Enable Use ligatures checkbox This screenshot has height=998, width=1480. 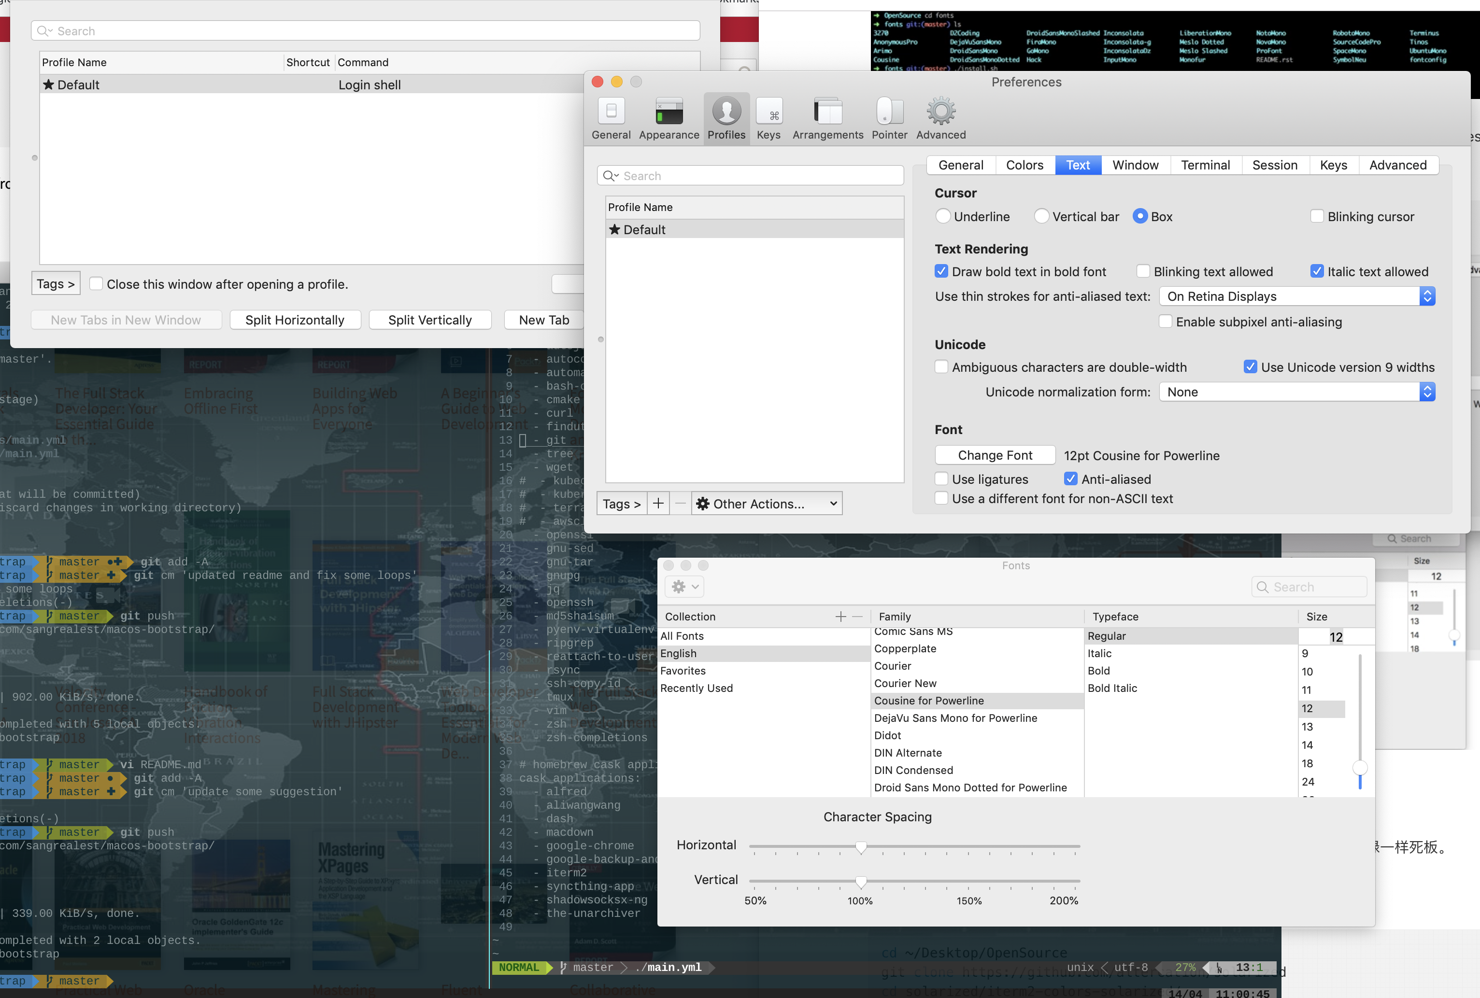coord(941,478)
